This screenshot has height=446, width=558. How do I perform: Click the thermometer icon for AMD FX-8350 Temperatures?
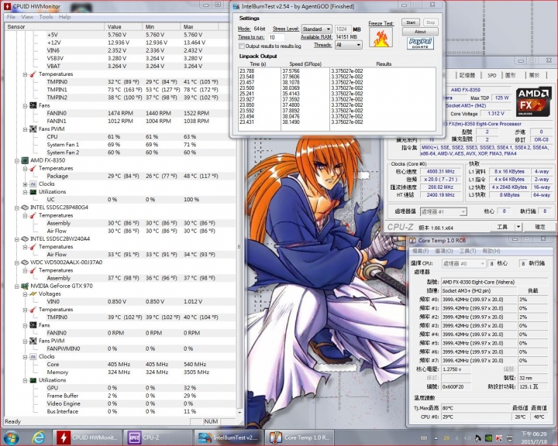tap(33, 168)
